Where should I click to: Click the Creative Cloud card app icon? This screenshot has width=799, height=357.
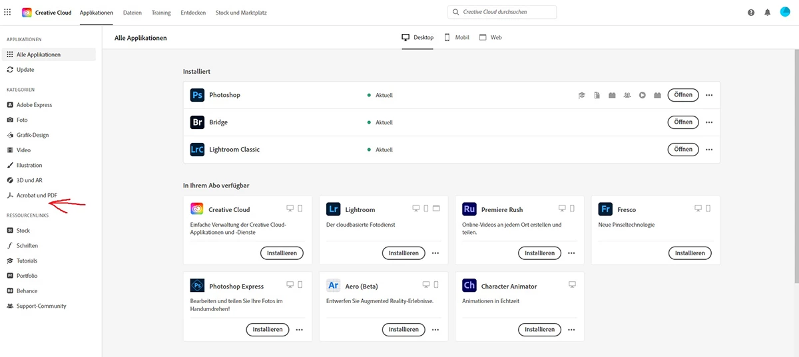coord(197,209)
